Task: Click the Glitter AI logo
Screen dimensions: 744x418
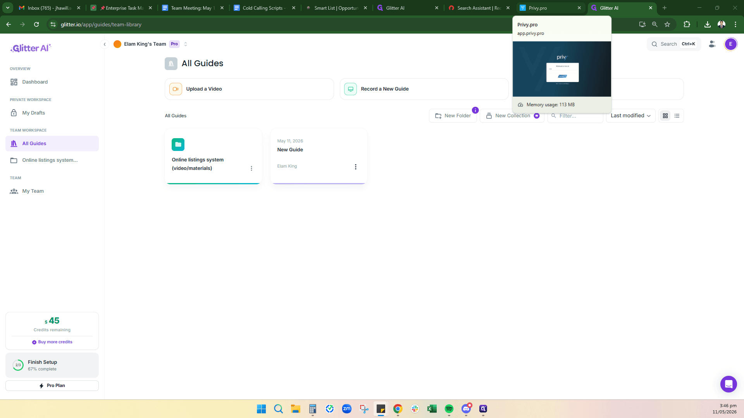Action: pos(31,48)
